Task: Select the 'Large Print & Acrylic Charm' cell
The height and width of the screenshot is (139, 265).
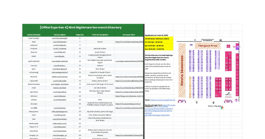Action: pyautogui.click(x=100, y=72)
